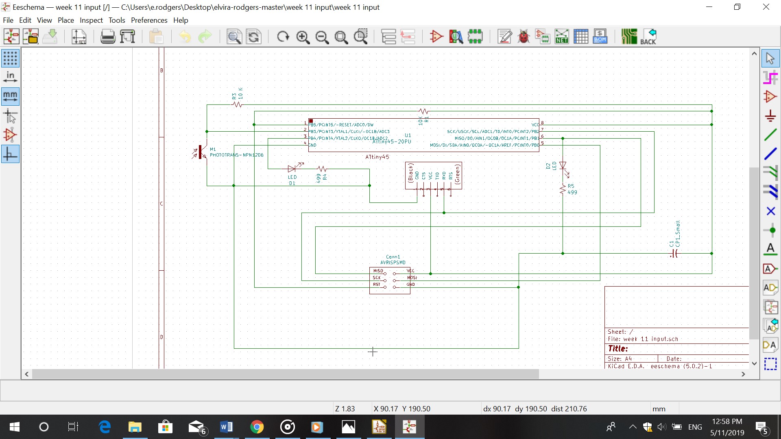
Task: Select the Place power port tool
Action: (x=770, y=116)
